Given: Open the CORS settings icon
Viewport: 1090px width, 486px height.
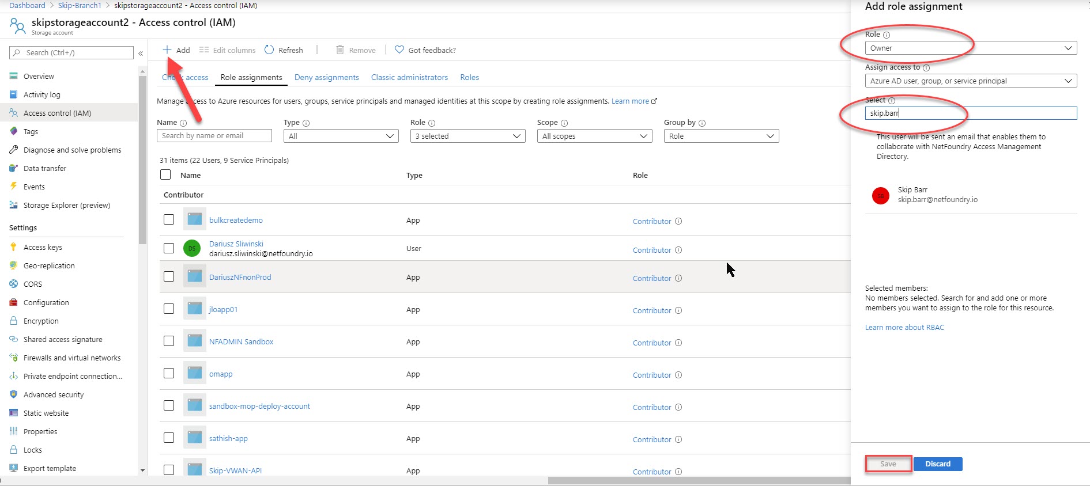Looking at the screenshot, I should [14, 284].
